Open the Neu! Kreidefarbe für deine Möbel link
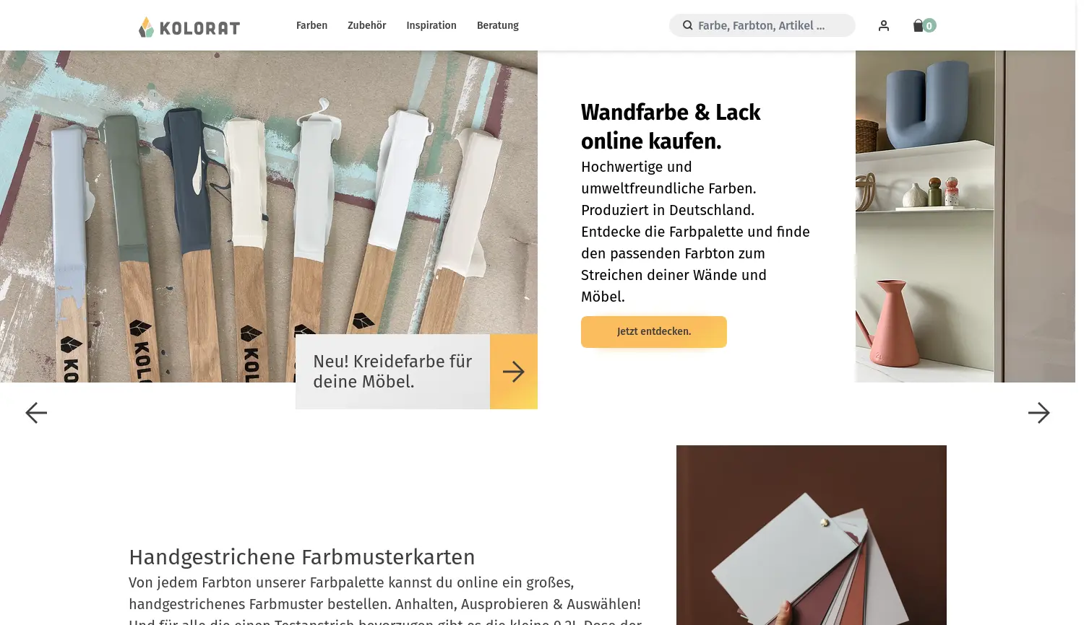 coord(392,372)
